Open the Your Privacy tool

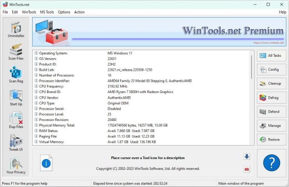(16, 166)
